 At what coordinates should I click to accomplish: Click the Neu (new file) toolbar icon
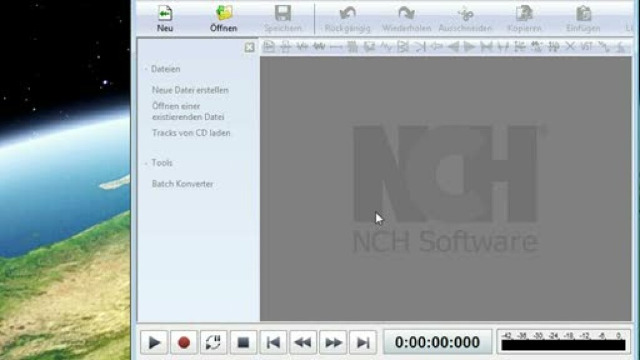[x=165, y=14]
